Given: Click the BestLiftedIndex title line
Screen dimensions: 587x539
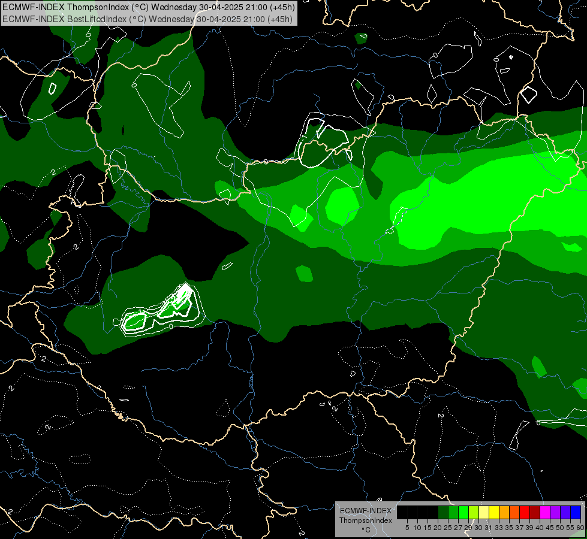Looking at the screenshot, I should point(147,19).
